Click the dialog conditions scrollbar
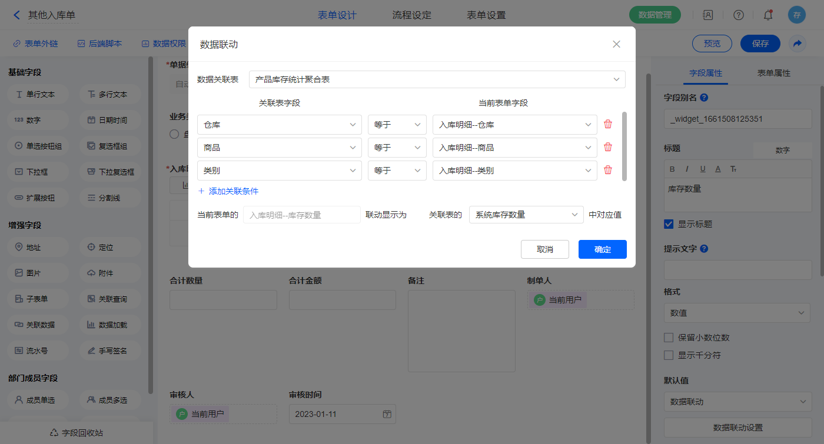 [x=624, y=146]
